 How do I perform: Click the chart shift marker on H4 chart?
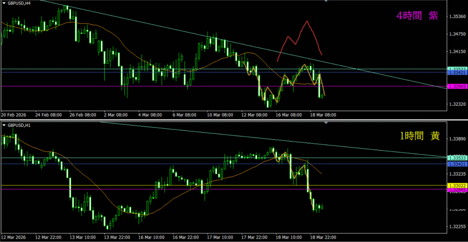pyautogui.click(x=325, y=1)
